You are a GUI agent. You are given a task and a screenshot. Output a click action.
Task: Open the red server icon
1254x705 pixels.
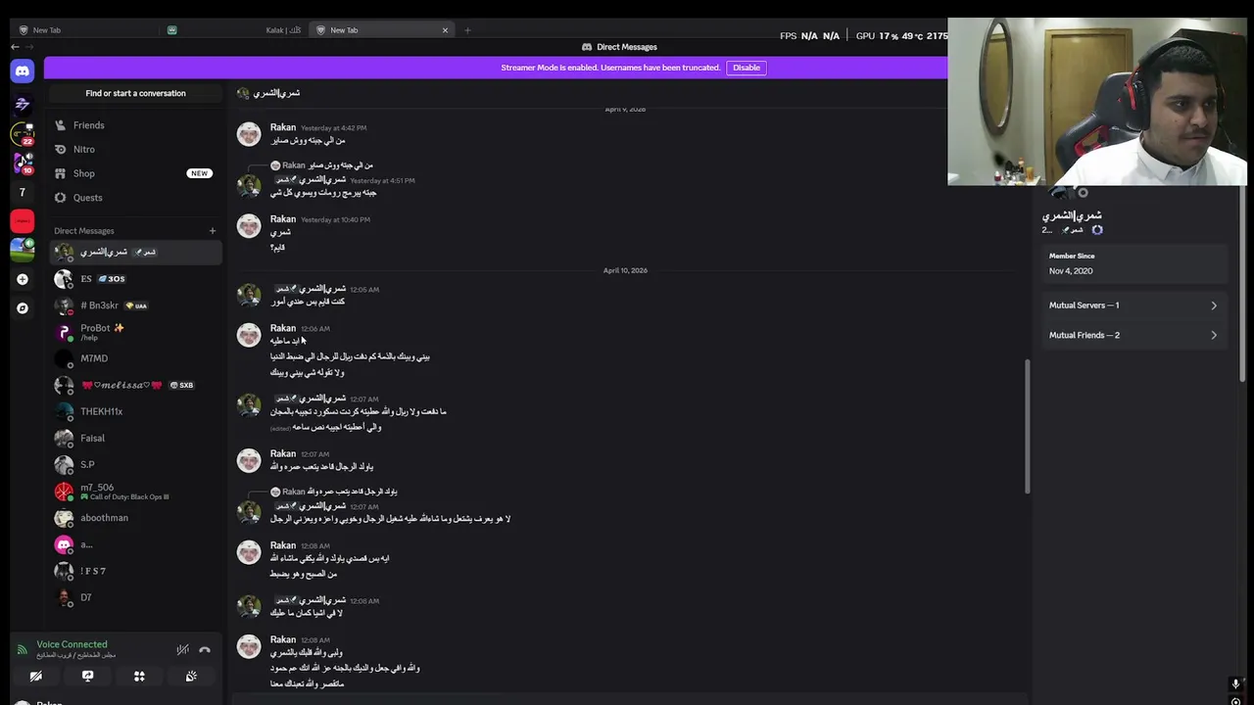point(23,221)
